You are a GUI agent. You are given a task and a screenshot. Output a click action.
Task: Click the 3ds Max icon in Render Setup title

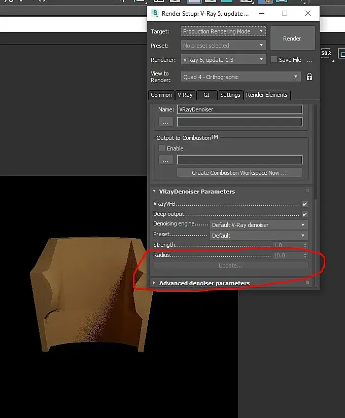[x=155, y=13]
